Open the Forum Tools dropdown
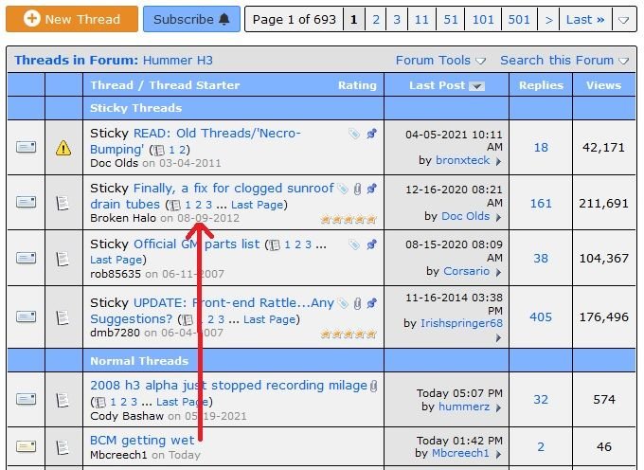644x470 pixels. [x=439, y=61]
